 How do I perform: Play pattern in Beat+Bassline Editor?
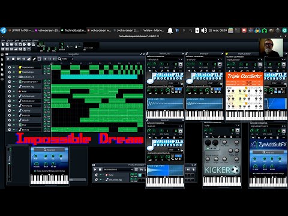pos(95,169)
